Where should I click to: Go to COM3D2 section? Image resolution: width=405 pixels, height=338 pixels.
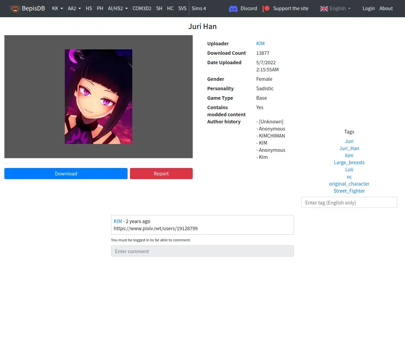point(142,8)
